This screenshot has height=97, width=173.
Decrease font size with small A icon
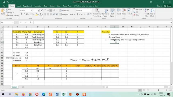[42, 11]
